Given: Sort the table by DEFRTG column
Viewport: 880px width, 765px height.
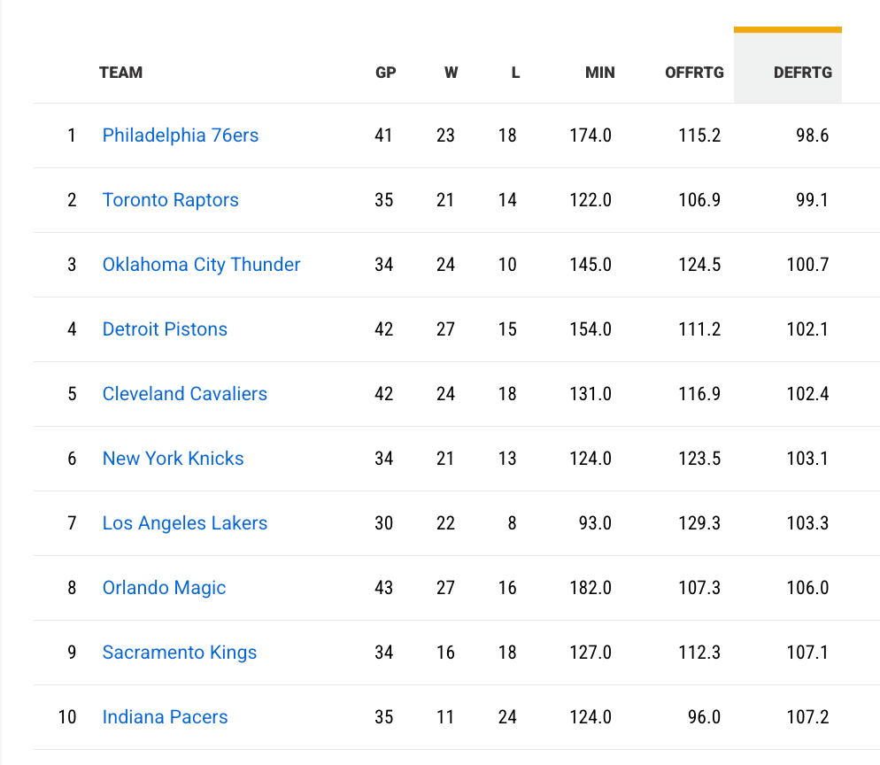Looking at the screenshot, I should [802, 73].
